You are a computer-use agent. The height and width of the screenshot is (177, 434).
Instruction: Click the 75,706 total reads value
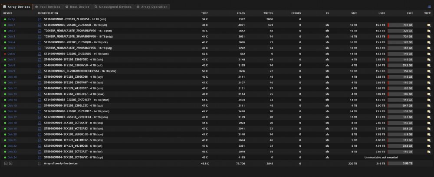click(x=241, y=163)
